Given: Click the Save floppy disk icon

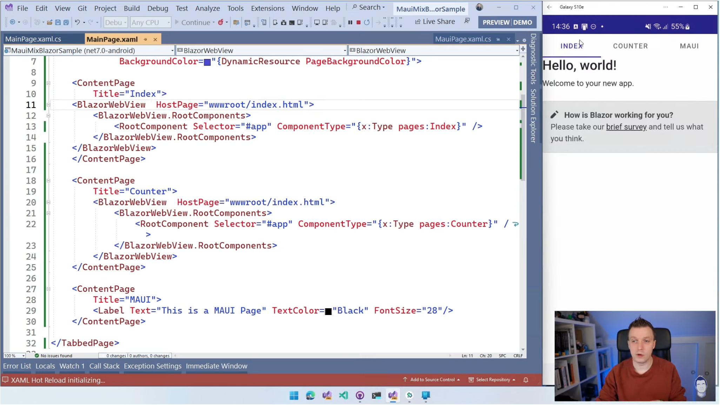Looking at the screenshot, I should tap(58, 22).
